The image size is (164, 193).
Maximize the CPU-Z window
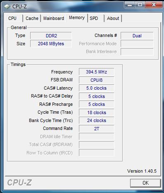click(140, 5)
